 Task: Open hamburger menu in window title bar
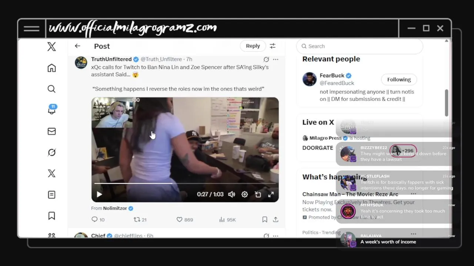[x=31, y=28]
